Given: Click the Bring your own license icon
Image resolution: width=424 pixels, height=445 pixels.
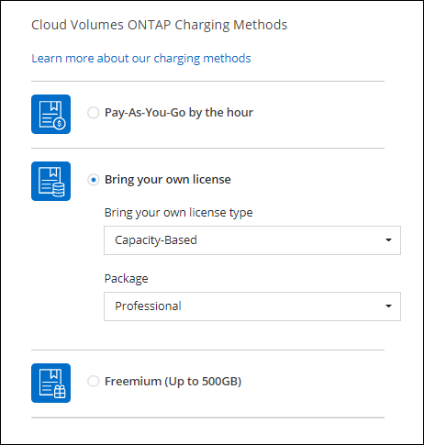Looking at the screenshot, I should [50, 181].
